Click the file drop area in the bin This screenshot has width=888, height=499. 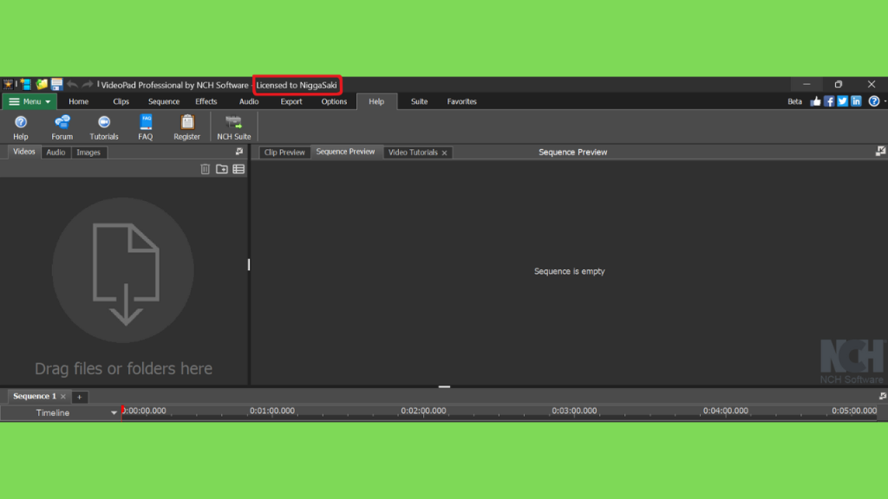[123, 270]
